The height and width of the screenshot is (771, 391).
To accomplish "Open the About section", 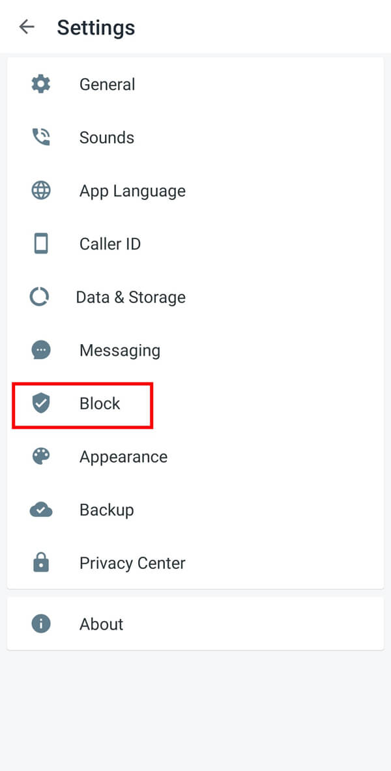I will (101, 624).
